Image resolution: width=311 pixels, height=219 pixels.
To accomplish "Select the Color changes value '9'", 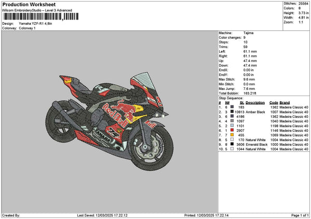I will pos(245,38).
